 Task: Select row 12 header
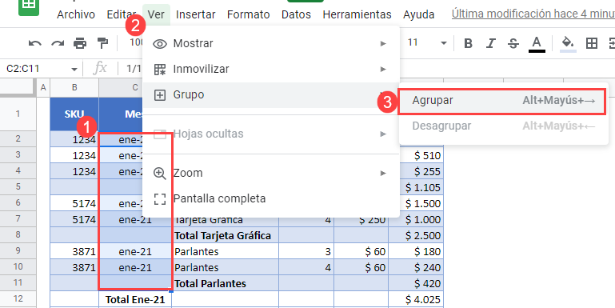[x=18, y=299]
